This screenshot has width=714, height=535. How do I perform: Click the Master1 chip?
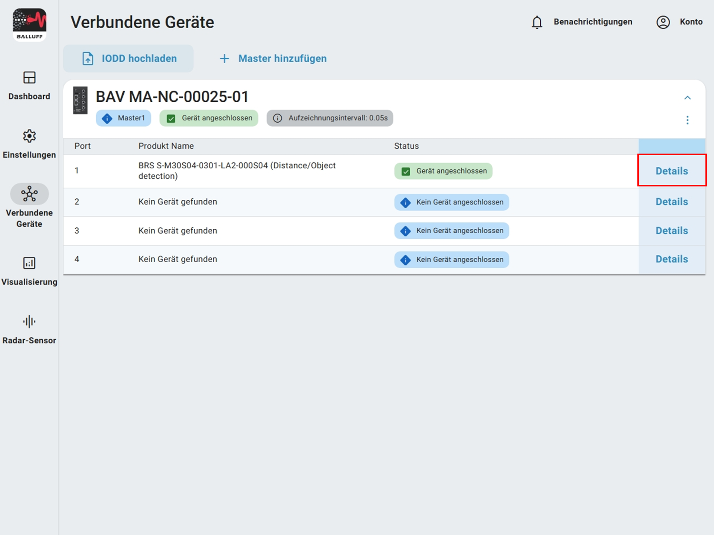click(124, 118)
